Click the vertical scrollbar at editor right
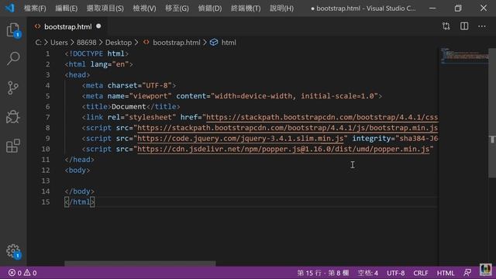496x279 pixels. pos(492,113)
